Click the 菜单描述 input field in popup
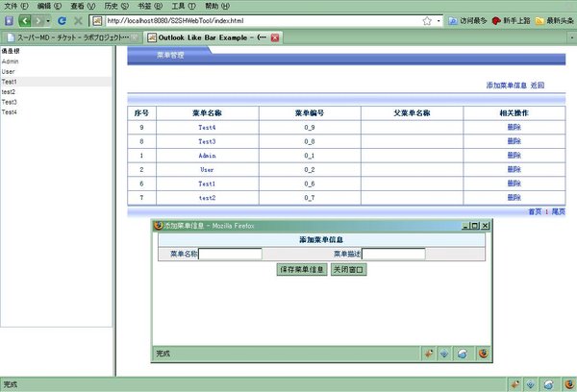 [393, 255]
